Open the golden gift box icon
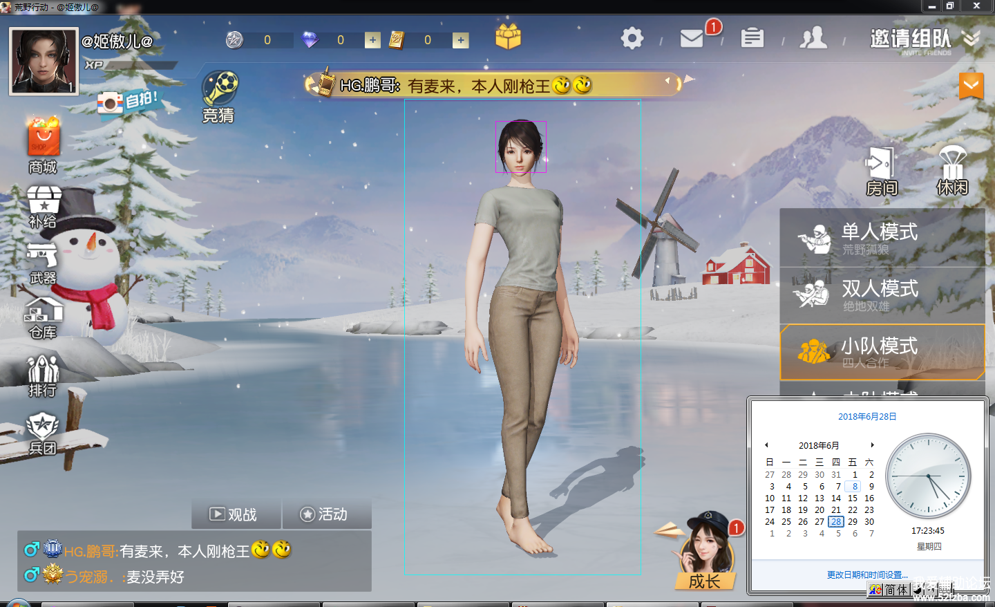The height and width of the screenshot is (607, 995). click(508, 37)
